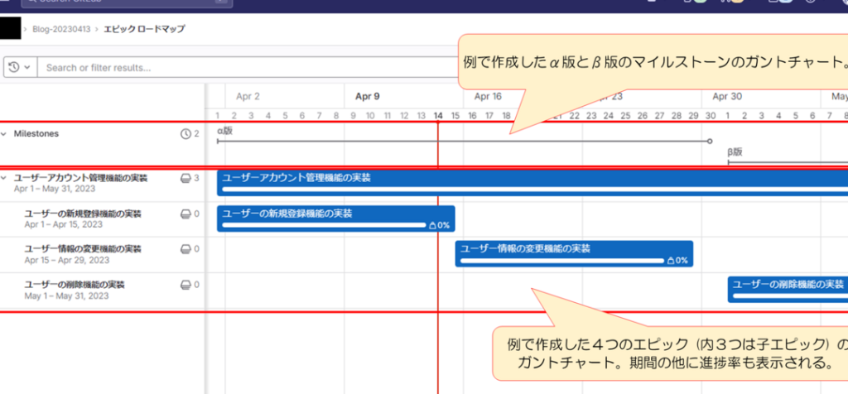Click the epic icon beside ユーザー情報の変更機能の実装
This screenshot has height=394, width=848.
click(185, 248)
